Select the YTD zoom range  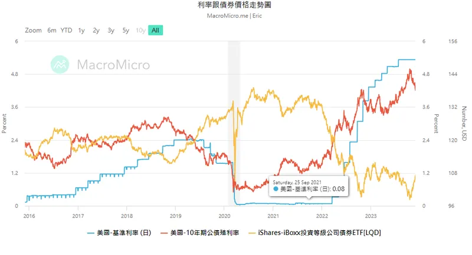67,30
